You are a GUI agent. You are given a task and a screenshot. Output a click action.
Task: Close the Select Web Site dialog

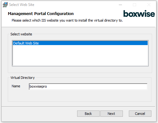tap(149, 5)
